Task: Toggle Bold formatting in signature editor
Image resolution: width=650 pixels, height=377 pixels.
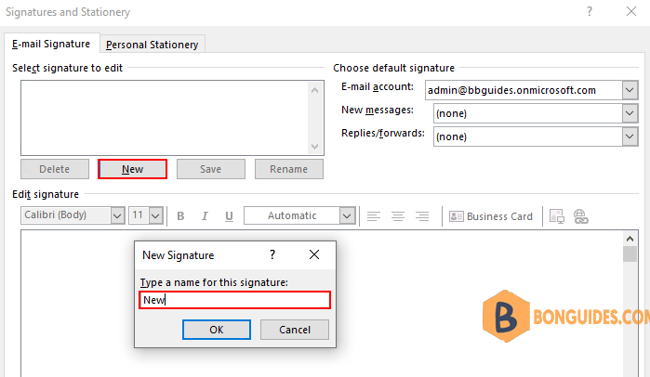Action: 180,216
